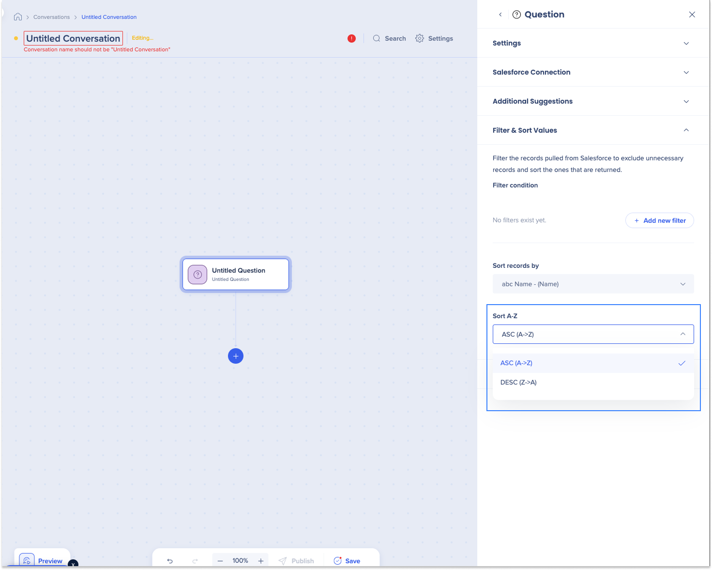Screen dimensions: 712x570
Task: Click the blue plus add-step button
Action: click(236, 356)
